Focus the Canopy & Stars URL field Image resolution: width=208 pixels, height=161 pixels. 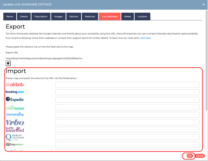coord(127,107)
